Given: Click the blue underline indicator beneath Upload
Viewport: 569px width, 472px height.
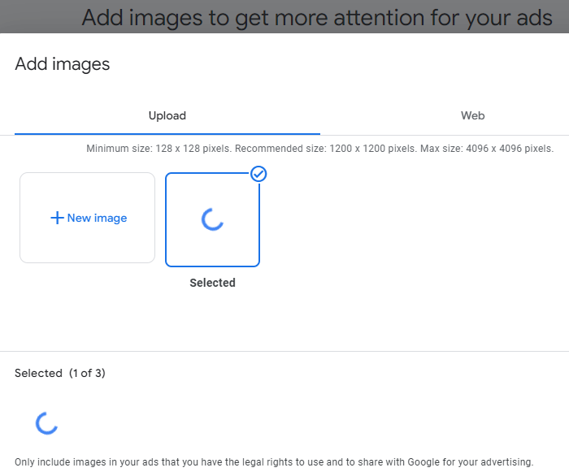Looking at the screenshot, I should (x=167, y=133).
